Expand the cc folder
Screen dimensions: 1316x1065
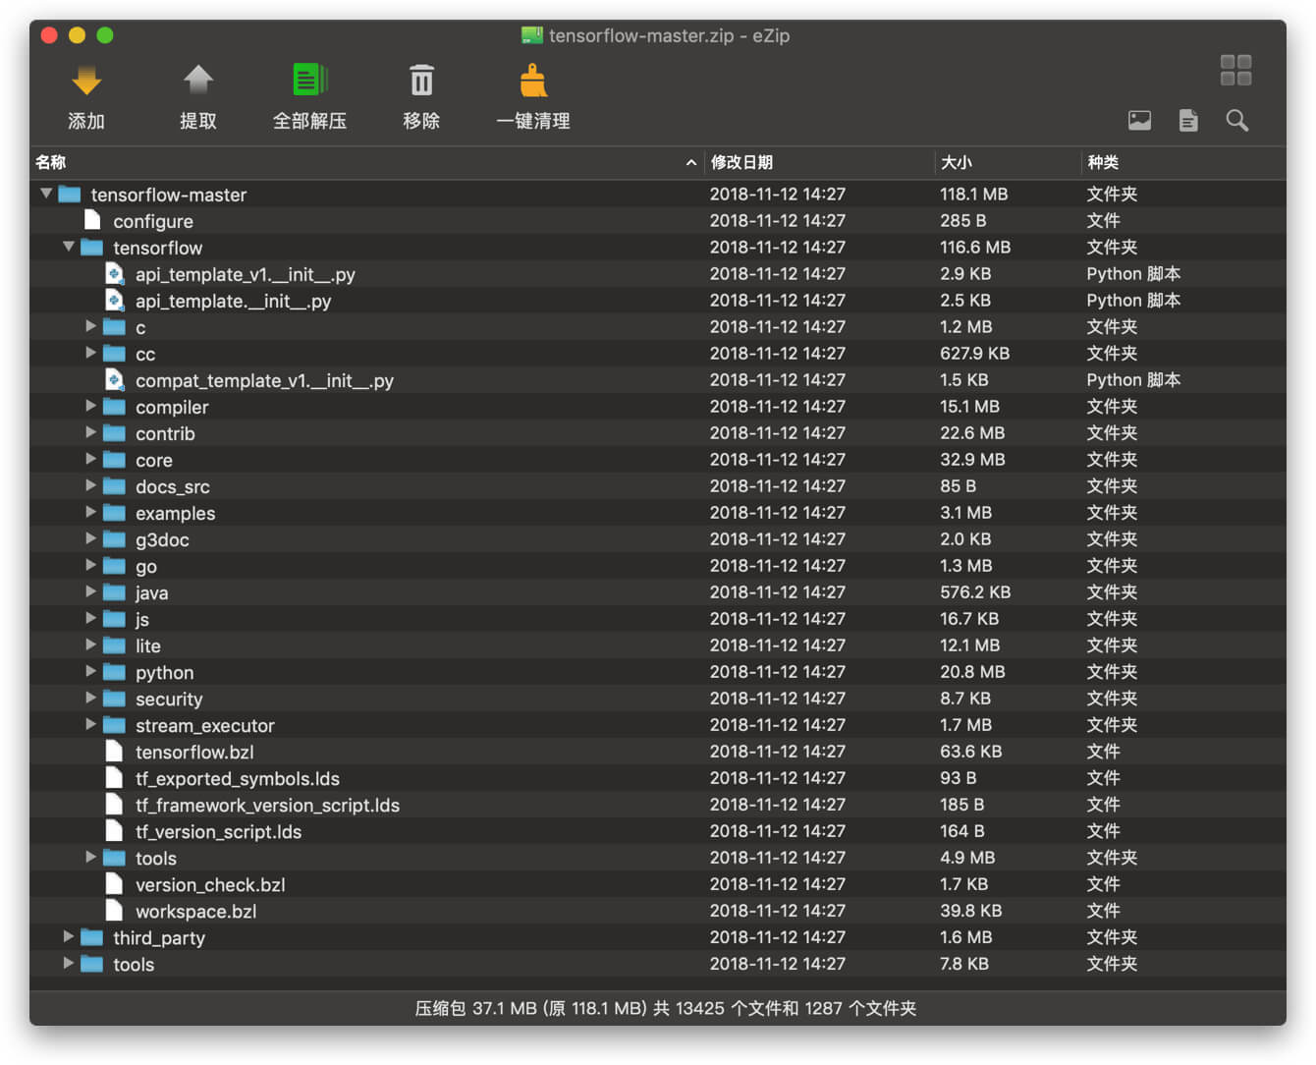click(x=90, y=353)
